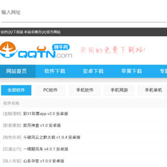
Task: Click the [交通出行] category tag
Action: click(12, 149)
